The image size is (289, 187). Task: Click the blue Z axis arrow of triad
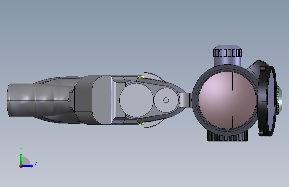click(x=28, y=166)
